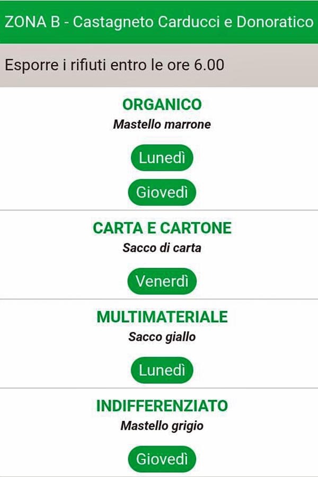Click 'Sacco di carta' subtitle
The width and height of the screenshot is (318, 477).
click(162, 248)
